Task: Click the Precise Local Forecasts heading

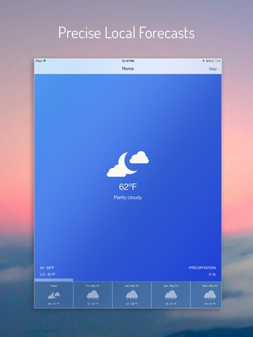Action: point(126,33)
